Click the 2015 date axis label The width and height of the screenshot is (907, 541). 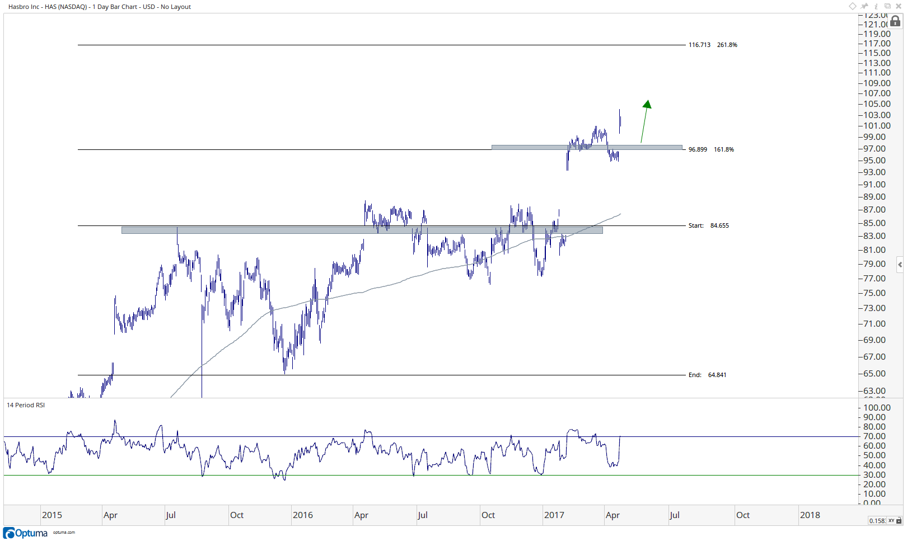tap(52, 515)
